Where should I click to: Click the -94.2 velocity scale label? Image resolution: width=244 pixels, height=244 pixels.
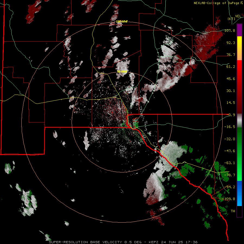tap(230, 187)
